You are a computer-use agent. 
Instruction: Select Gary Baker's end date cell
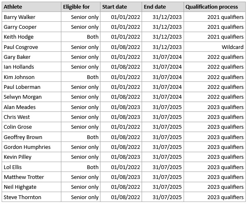163,57
